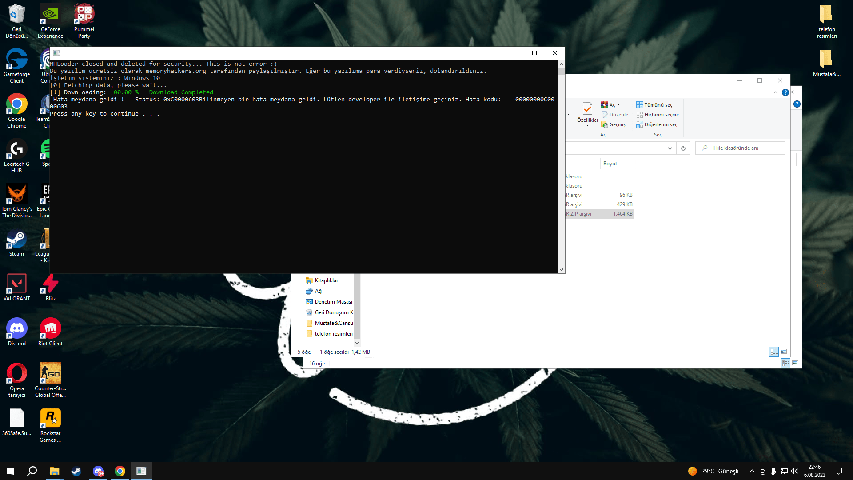Switch the rear Explorer window to details view

pos(785,363)
